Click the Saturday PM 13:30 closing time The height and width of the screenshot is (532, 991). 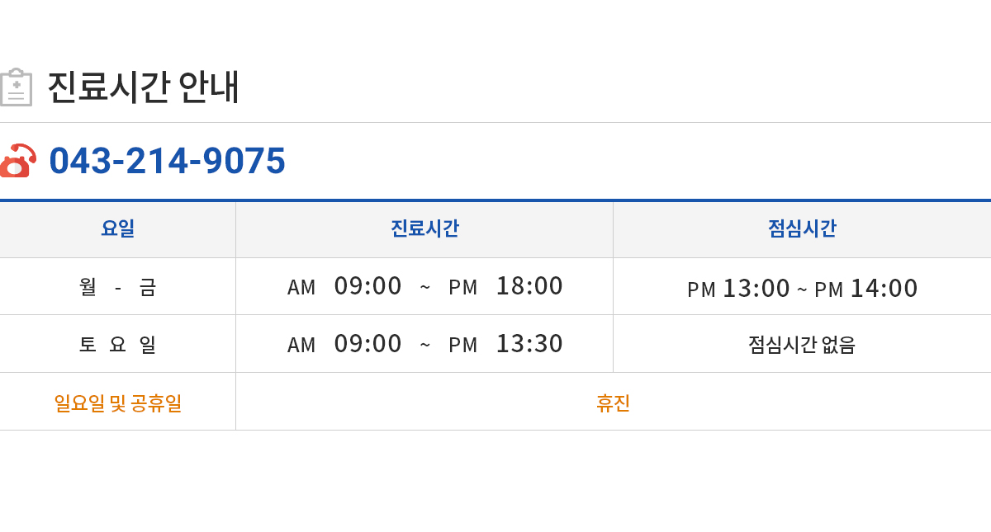click(505, 344)
